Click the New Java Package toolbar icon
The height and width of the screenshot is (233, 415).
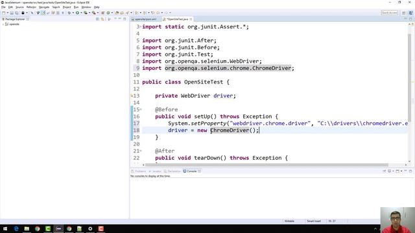102,13
